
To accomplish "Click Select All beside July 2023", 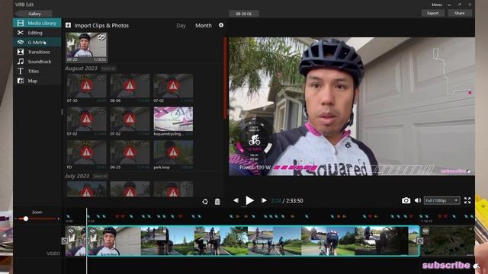I will click(x=100, y=176).
